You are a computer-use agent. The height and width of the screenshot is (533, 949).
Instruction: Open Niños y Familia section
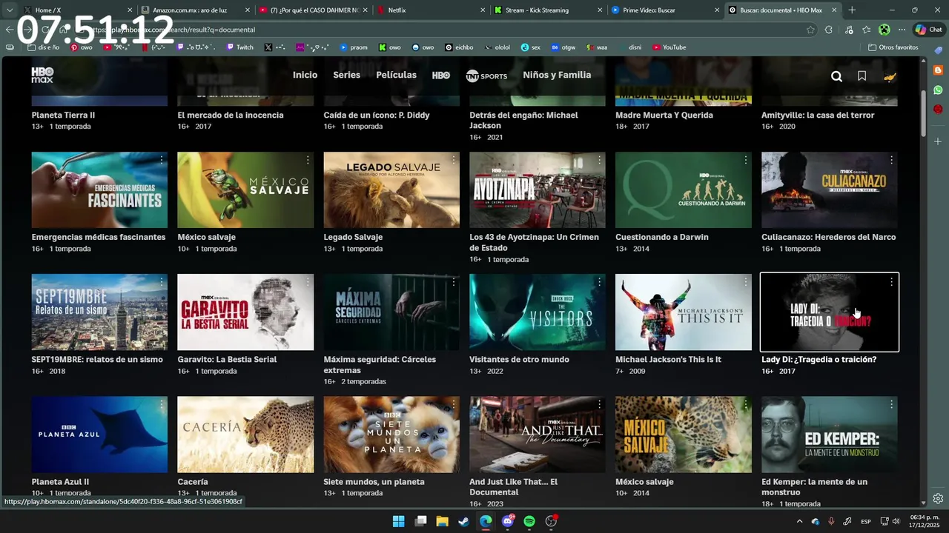coord(557,75)
